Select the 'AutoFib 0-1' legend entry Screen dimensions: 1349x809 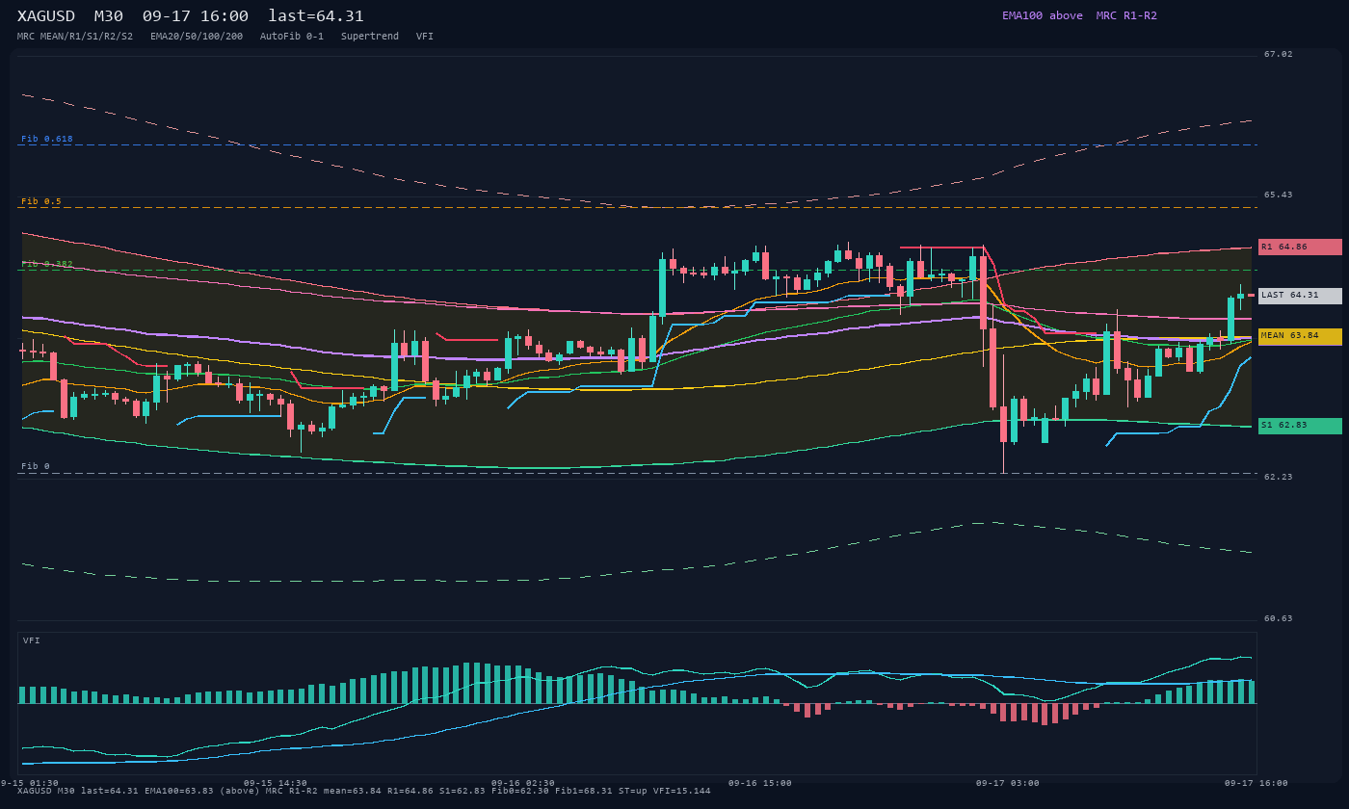292,37
